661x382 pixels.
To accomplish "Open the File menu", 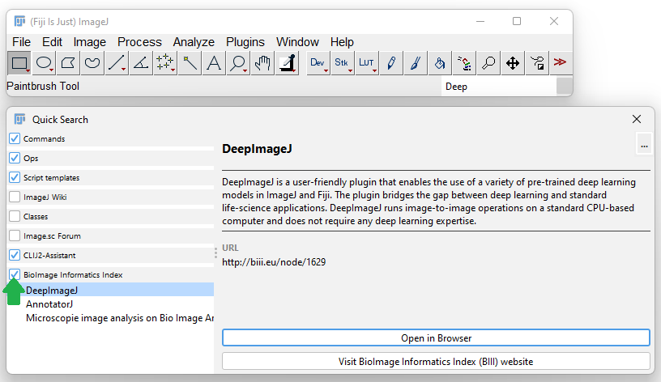I will click(22, 42).
